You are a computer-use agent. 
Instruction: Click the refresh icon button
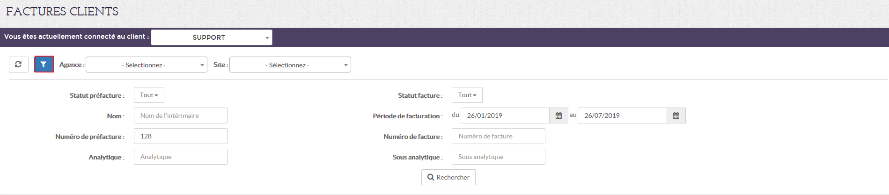click(x=19, y=65)
